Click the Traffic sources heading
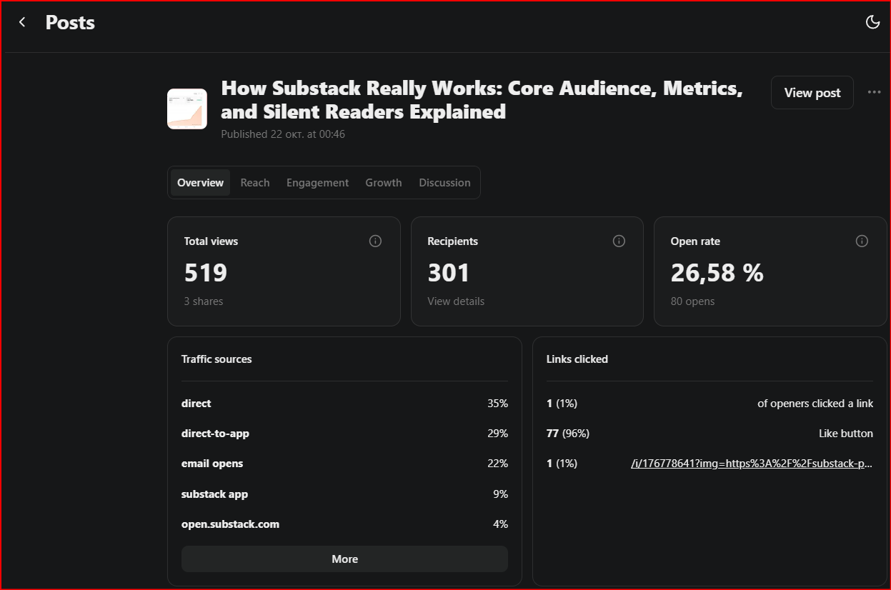 point(216,359)
